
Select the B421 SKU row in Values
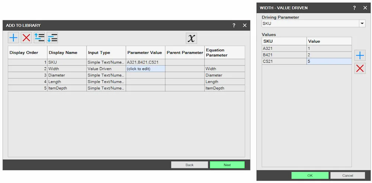tap(284, 55)
